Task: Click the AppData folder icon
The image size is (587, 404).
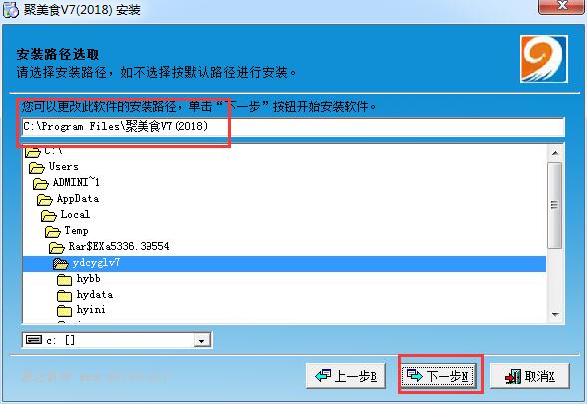Action: 45,200
